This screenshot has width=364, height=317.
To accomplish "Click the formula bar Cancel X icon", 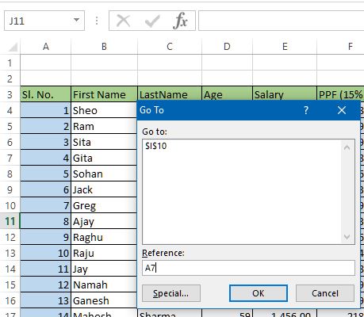I will (123, 21).
